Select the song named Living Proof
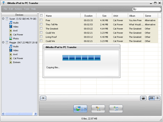The height and width of the screenshot is (122, 163). pos(51,37)
